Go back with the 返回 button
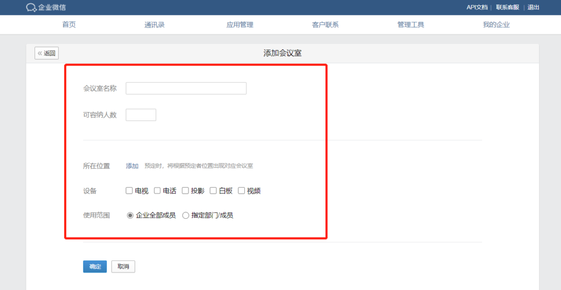This screenshot has width=561, height=290. pyautogui.click(x=47, y=53)
